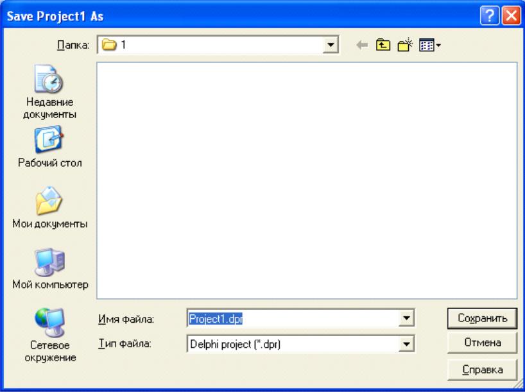Click the folder icon in Папка box
This screenshot has width=525, height=392.
click(109, 44)
